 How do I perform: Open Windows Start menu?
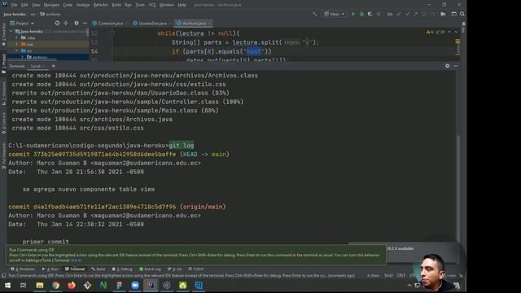7,285
